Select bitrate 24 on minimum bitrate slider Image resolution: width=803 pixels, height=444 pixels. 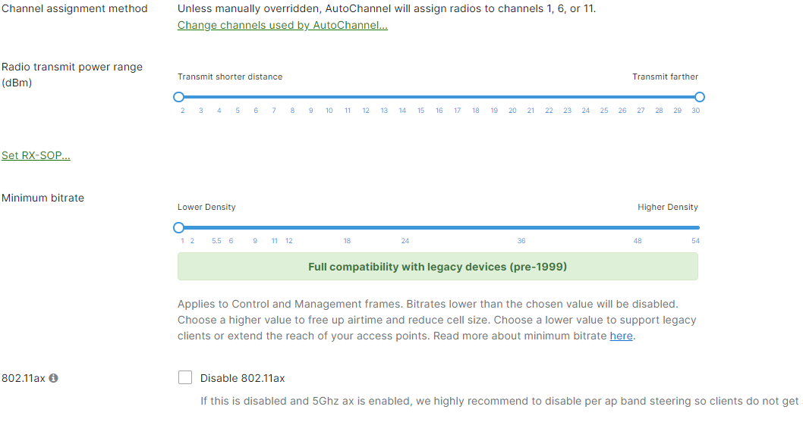405,240
